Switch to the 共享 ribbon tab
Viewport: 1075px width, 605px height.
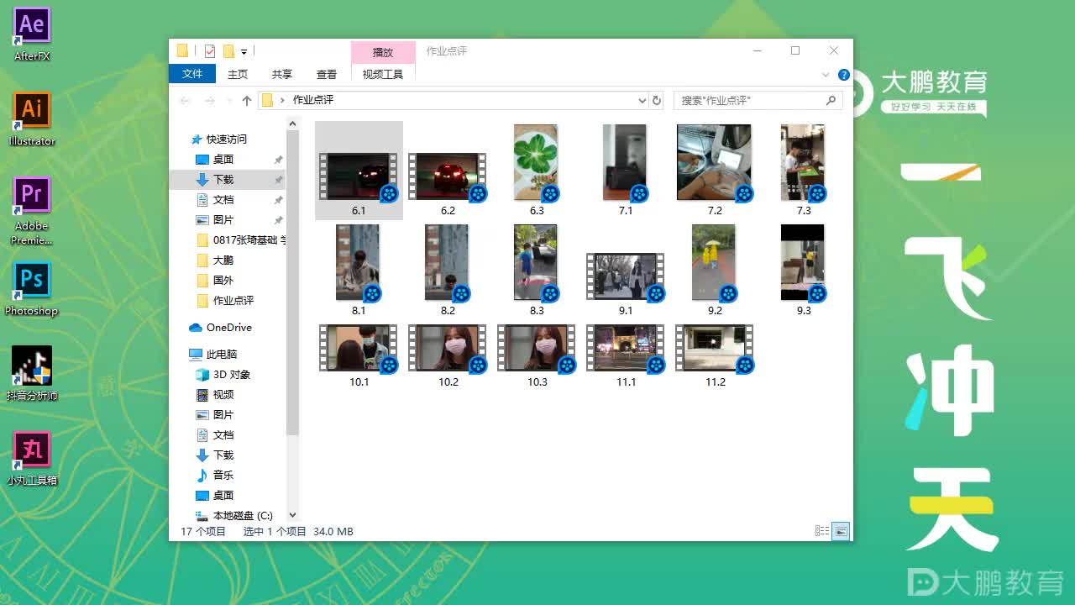click(282, 74)
